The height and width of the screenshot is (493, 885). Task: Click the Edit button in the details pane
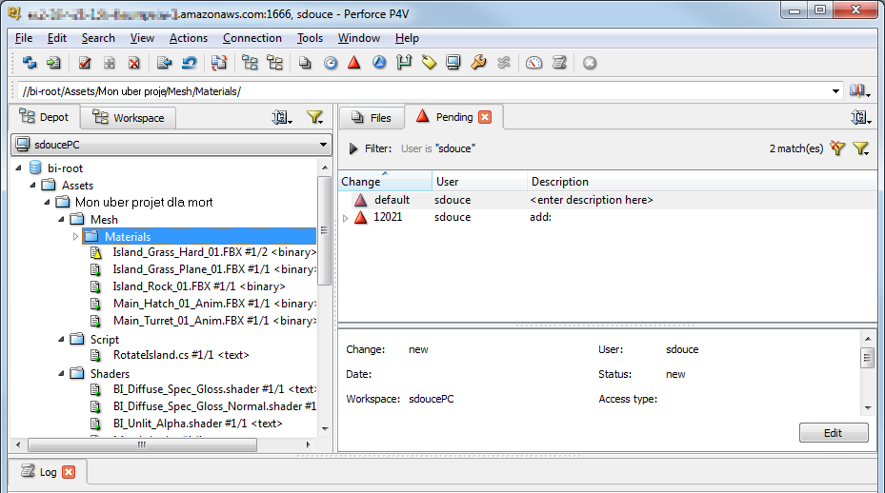pyautogui.click(x=833, y=433)
